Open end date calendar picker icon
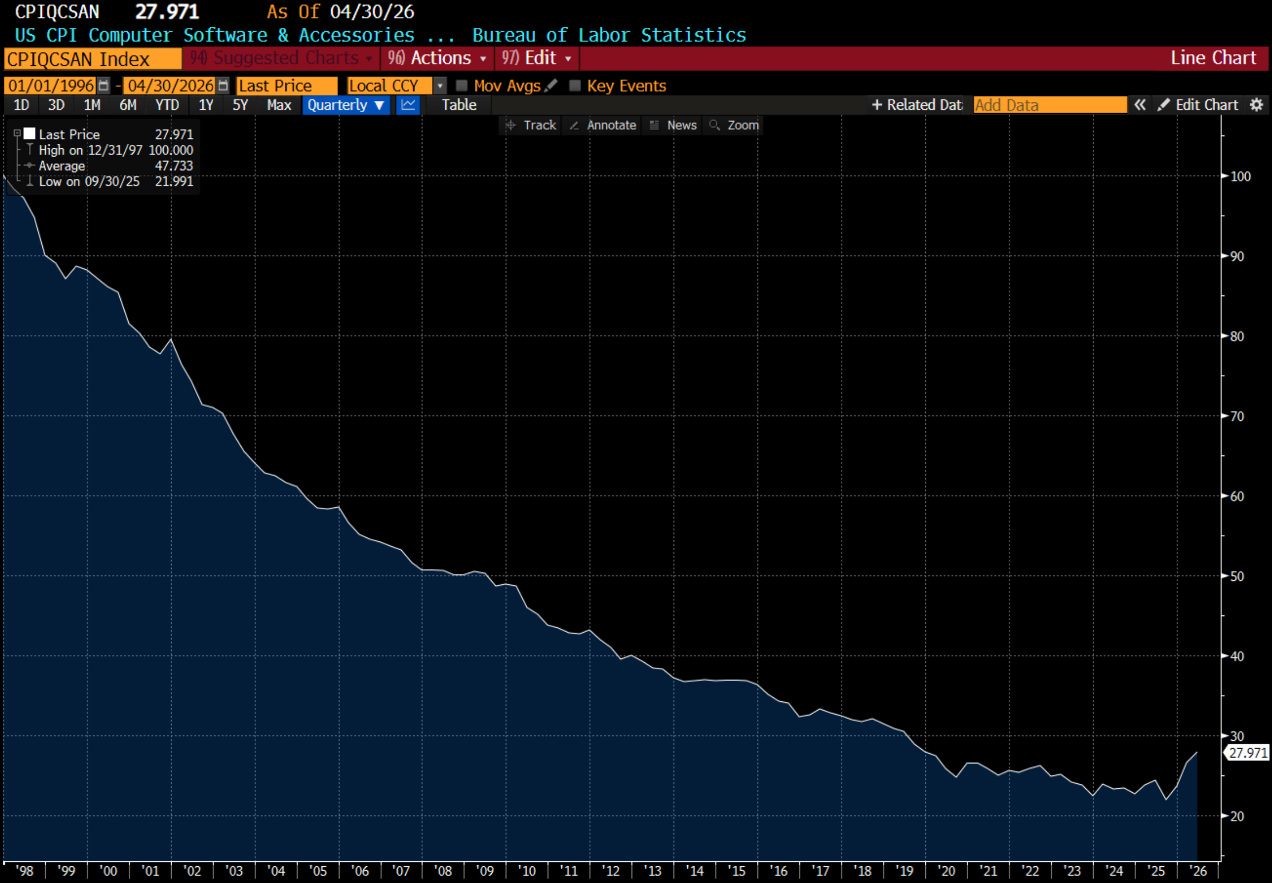The height and width of the screenshot is (883, 1272). pyautogui.click(x=223, y=85)
